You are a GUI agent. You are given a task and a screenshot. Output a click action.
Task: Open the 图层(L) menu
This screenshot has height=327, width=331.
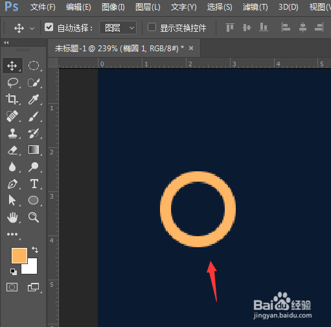click(x=148, y=7)
